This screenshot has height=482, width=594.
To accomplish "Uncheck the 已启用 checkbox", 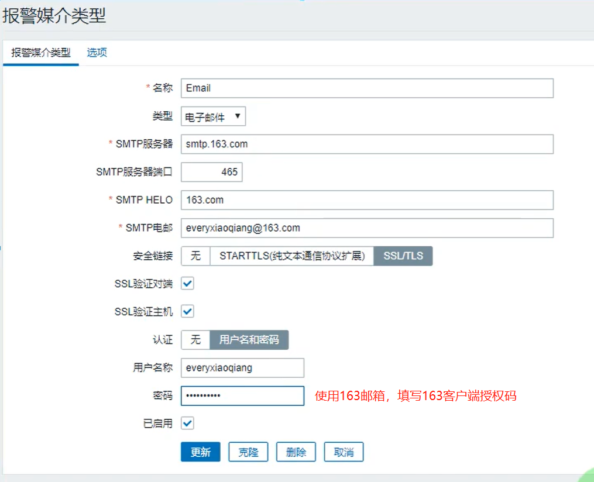I will 187,423.
